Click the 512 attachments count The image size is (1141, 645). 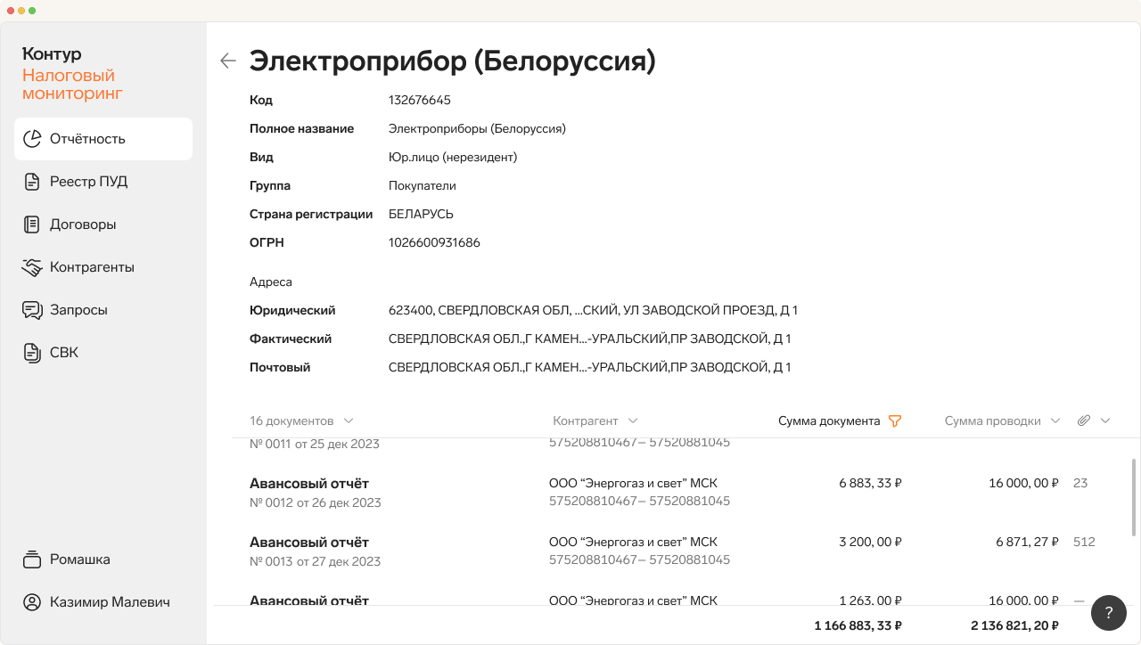click(1084, 542)
